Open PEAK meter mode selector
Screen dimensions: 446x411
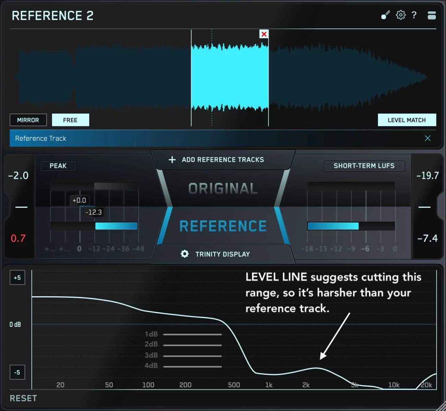click(58, 166)
